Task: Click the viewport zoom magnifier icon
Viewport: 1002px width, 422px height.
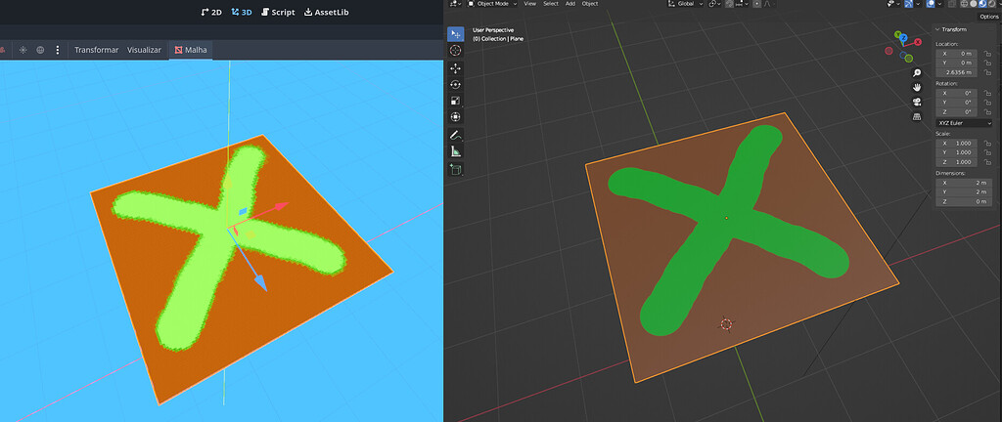Action: tap(917, 72)
